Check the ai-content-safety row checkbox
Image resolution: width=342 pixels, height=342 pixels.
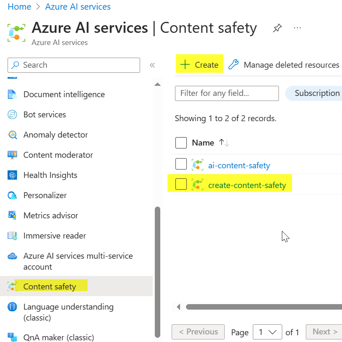click(181, 164)
